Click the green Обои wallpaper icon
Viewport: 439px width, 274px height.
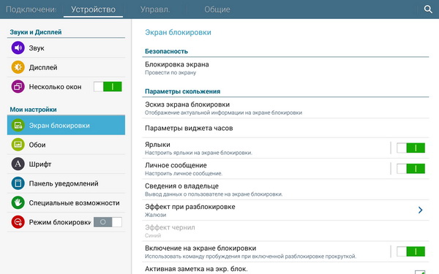18,145
